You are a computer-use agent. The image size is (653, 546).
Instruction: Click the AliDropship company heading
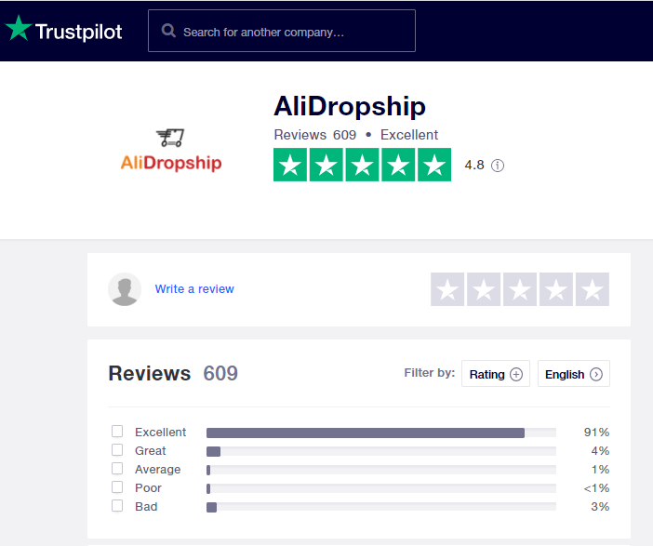[x=350, y=106]
